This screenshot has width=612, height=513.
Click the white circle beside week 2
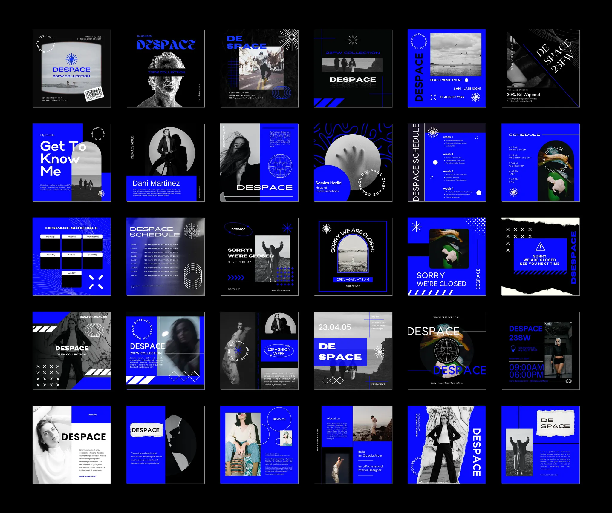pyautogui.click(x=435, y=162)
